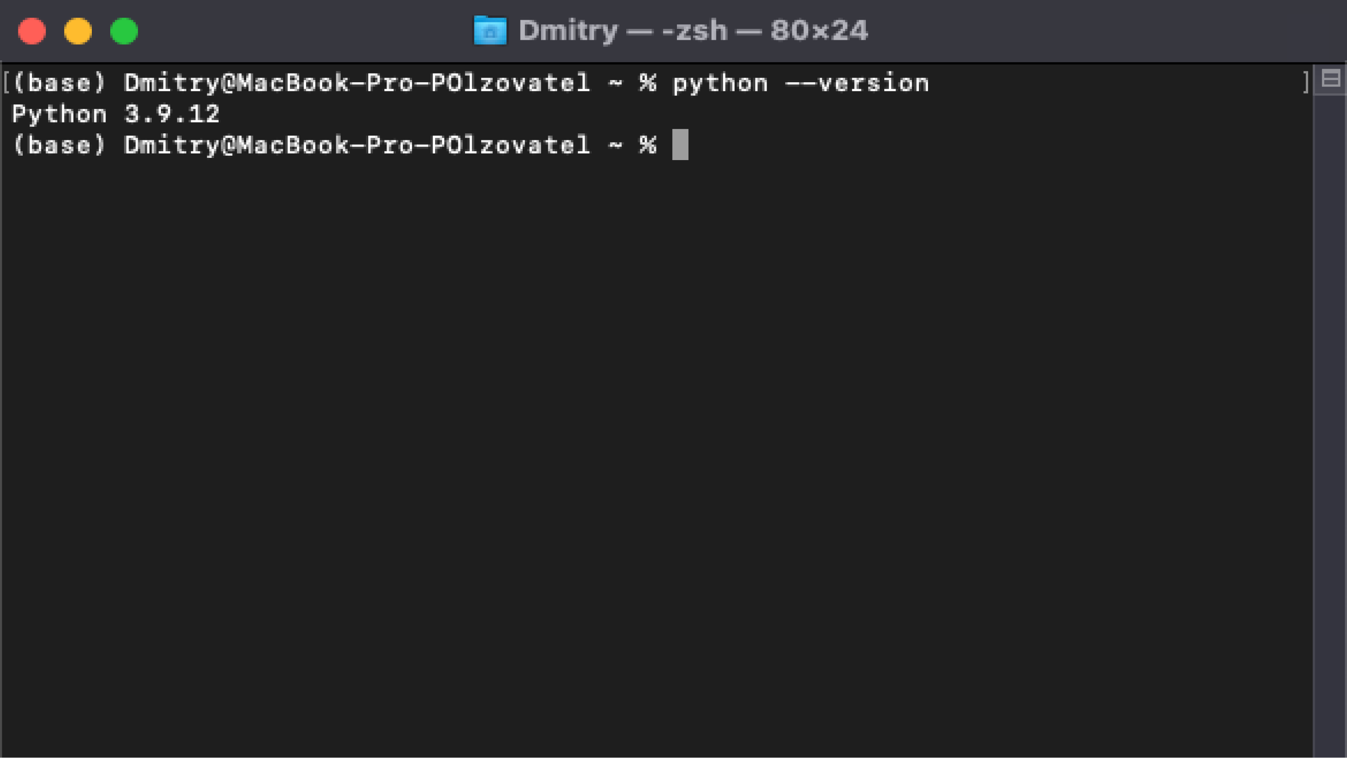Click the opening bracket mark before first prompt

(x=6, y=83)
